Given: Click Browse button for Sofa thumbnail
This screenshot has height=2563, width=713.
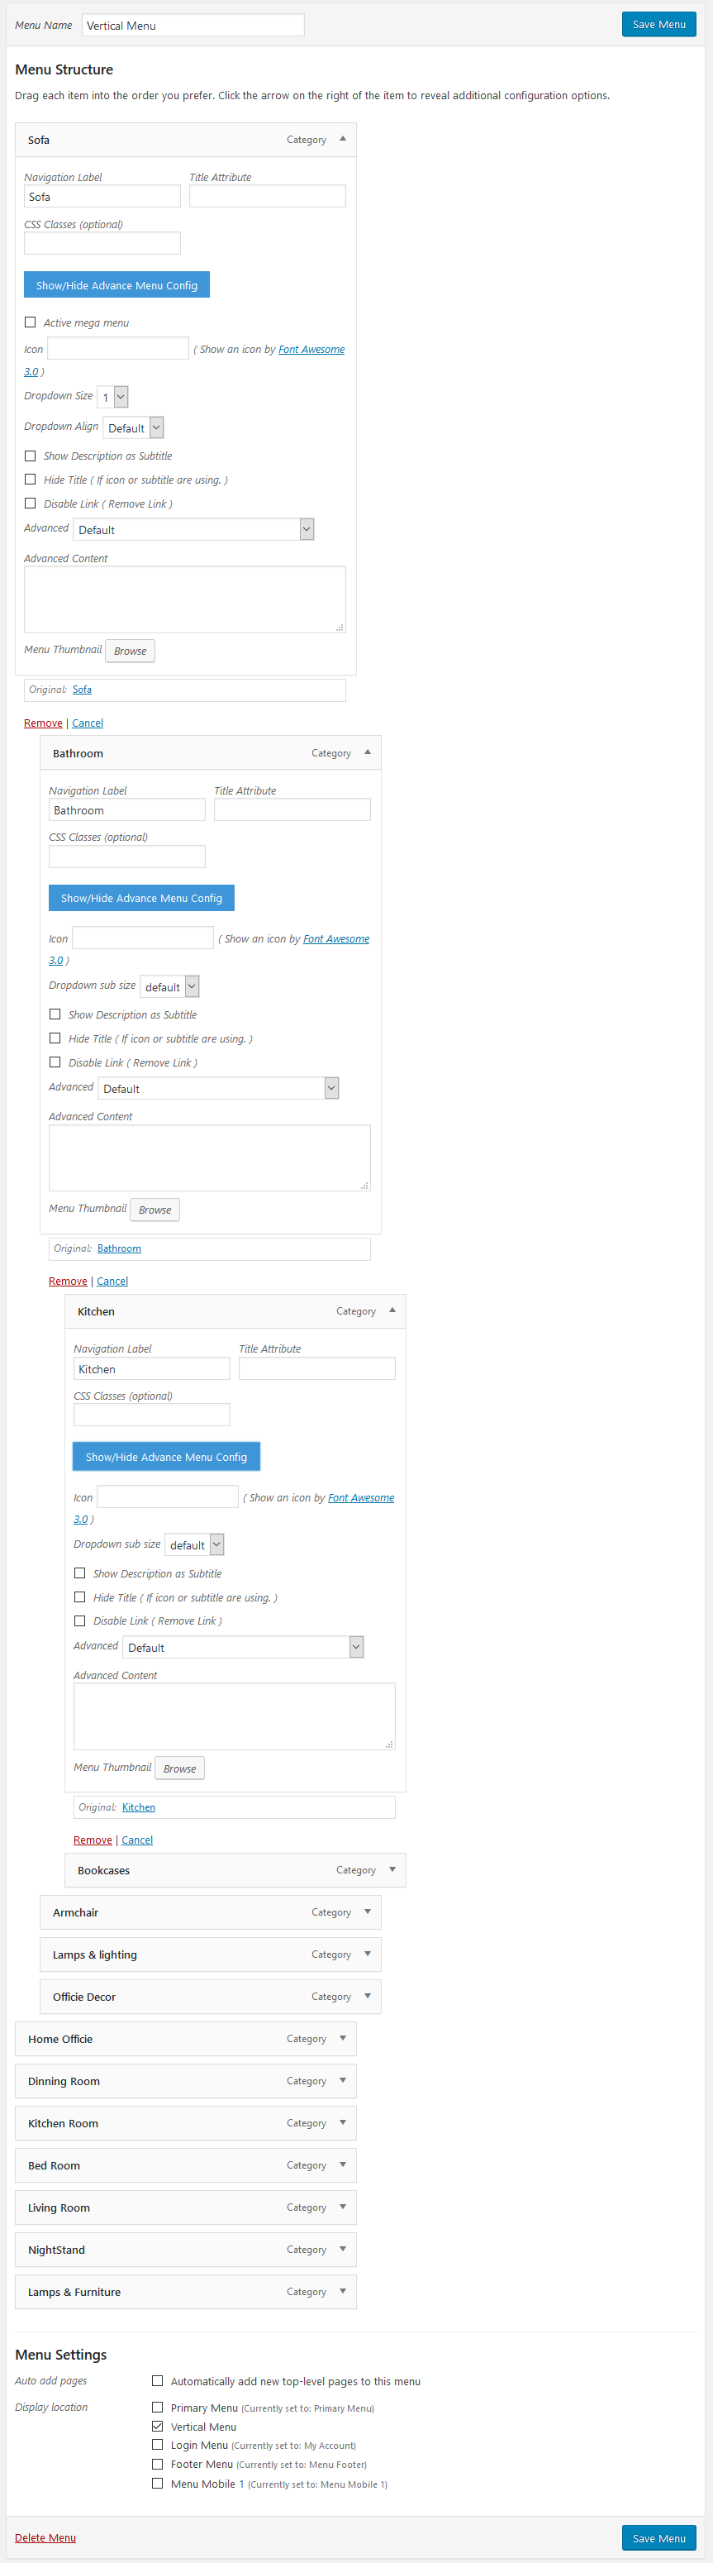Looking at the screenshot, I should (129, 651).
